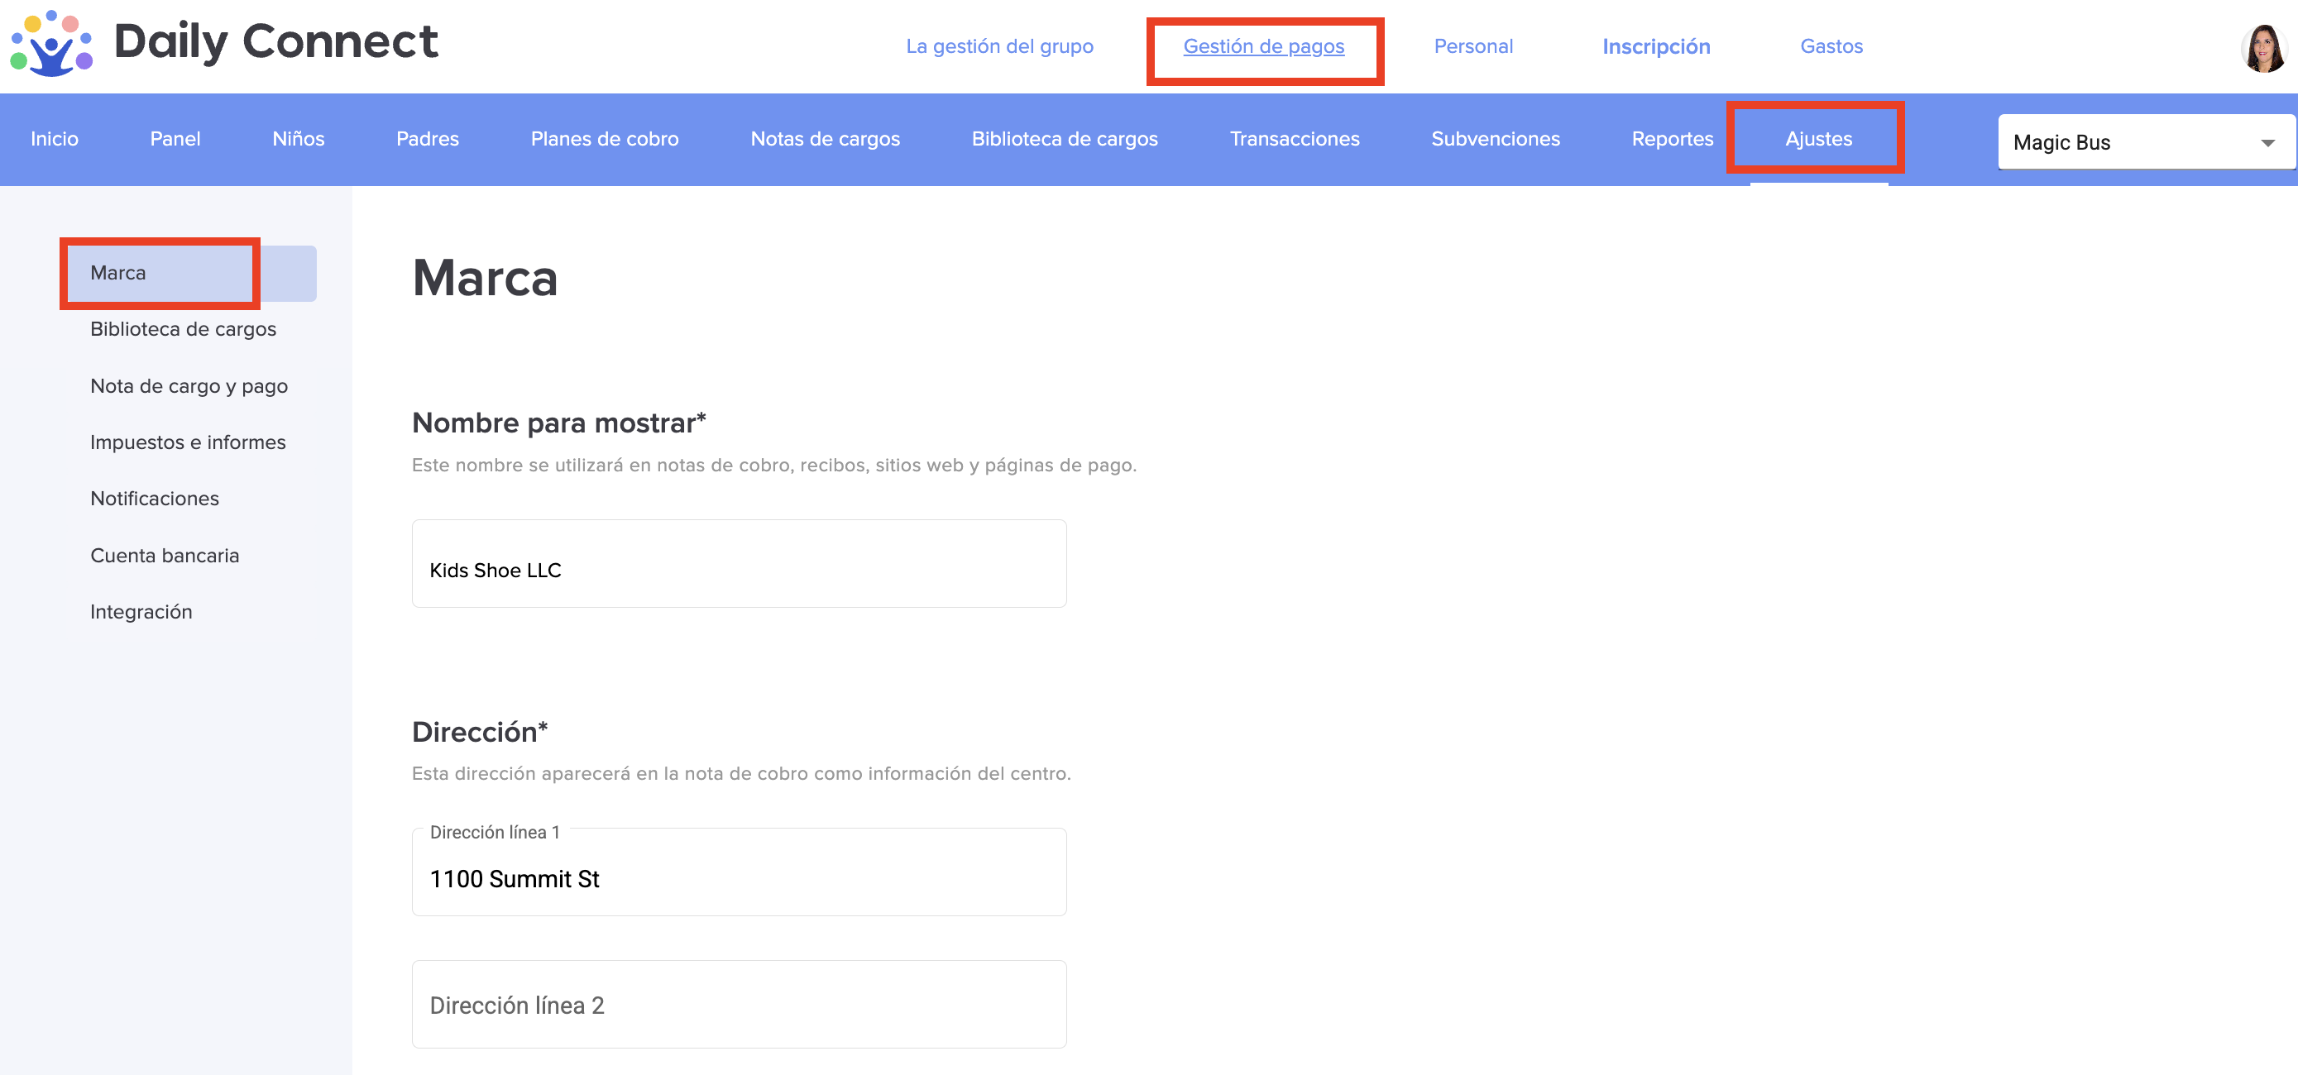Select the Ajustes tab
The image size is (2298, 1075).
click(x=1817, y=139)
